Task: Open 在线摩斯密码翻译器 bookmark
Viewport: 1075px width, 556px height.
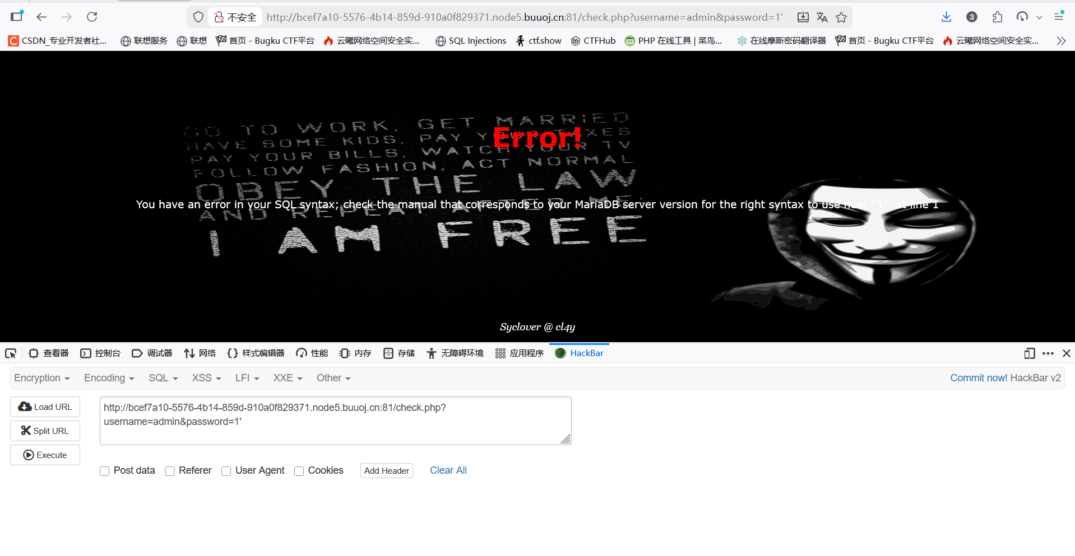Action: (781, 41)
